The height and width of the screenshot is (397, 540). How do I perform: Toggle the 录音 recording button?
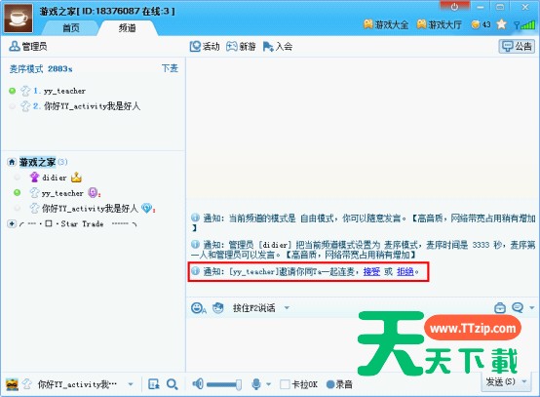point(339,384)
